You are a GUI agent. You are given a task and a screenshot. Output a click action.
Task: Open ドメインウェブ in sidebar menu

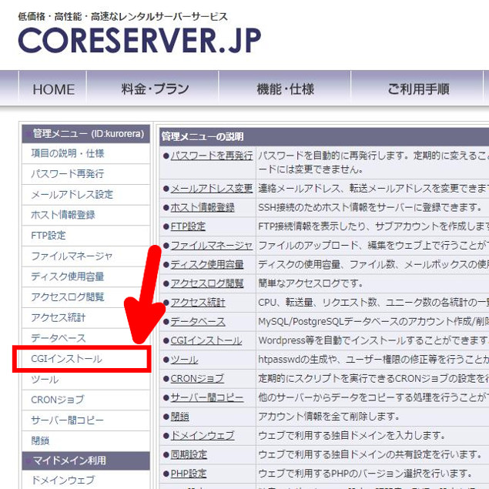86,480
